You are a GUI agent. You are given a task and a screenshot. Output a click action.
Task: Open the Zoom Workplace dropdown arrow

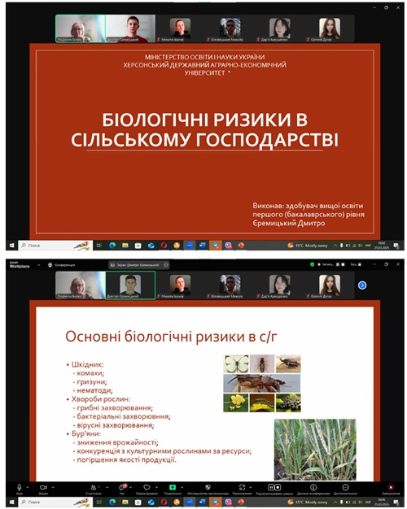click(39, 265)
